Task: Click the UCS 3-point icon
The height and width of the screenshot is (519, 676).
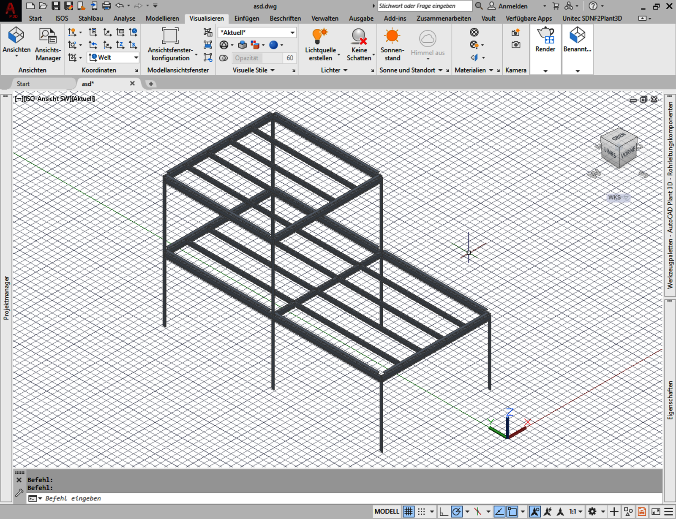Action: point(133,45)
